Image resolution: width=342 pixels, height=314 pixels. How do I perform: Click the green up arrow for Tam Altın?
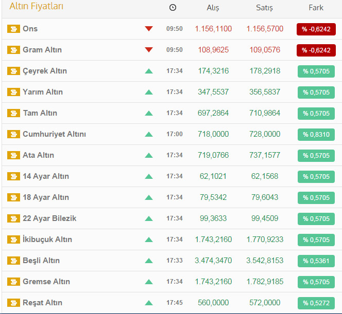[149, 113]
